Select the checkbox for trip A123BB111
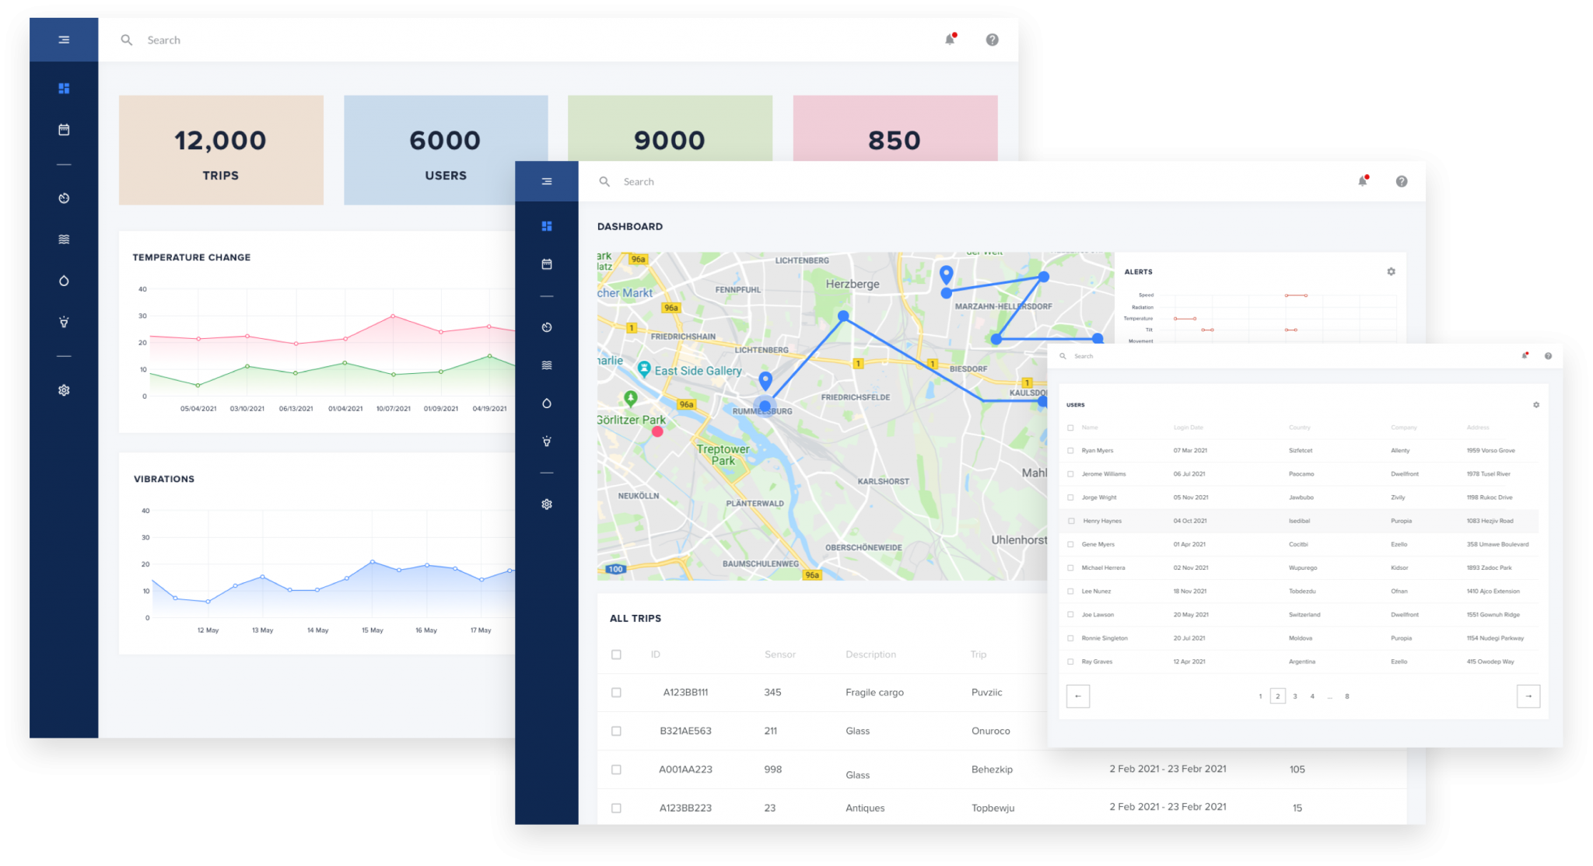Image resolution: width=1593 pixels, height=866 pixels. (616, 692)
